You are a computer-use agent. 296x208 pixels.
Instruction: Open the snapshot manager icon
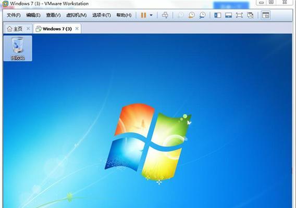202,15
